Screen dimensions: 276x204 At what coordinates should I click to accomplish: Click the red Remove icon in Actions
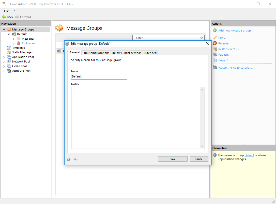(215, 43)
